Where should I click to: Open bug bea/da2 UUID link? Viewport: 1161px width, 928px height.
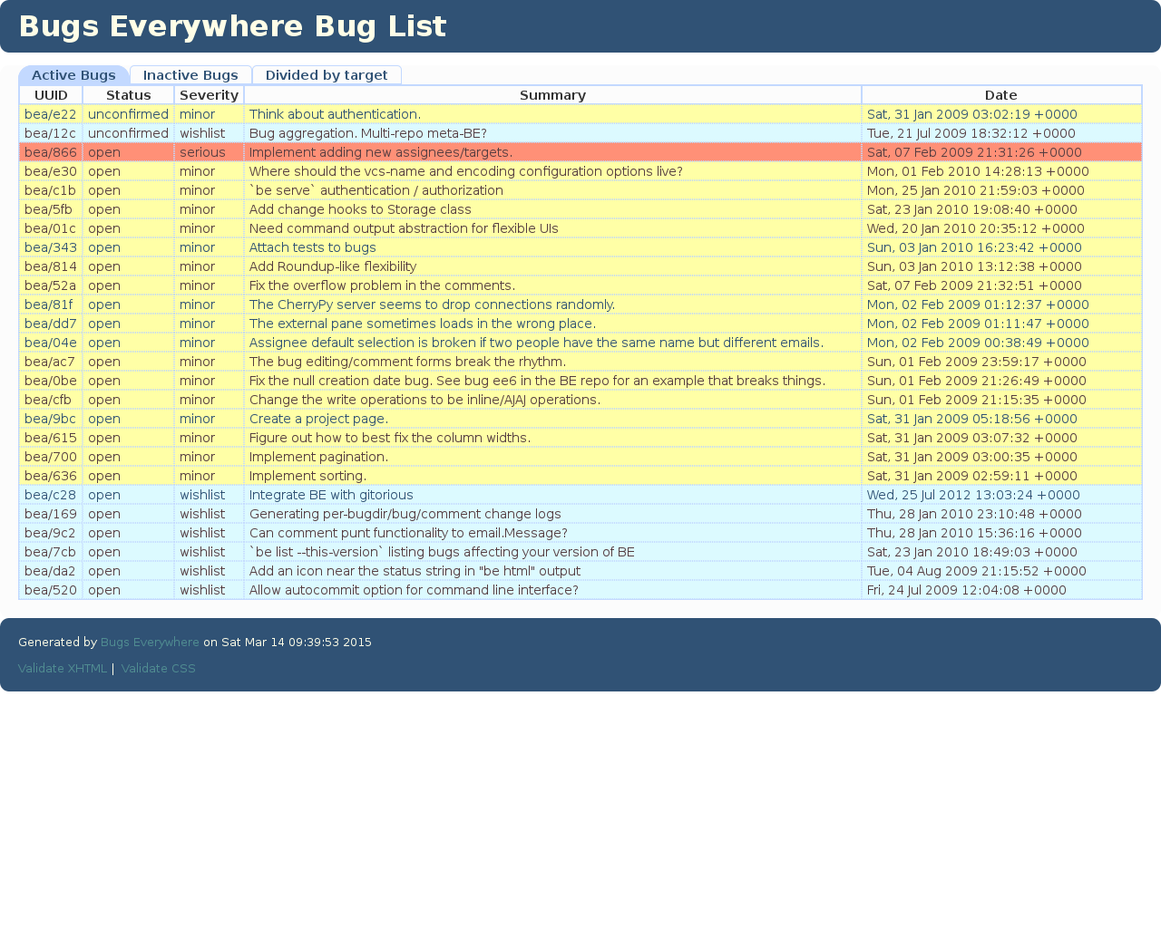[51, 571]
